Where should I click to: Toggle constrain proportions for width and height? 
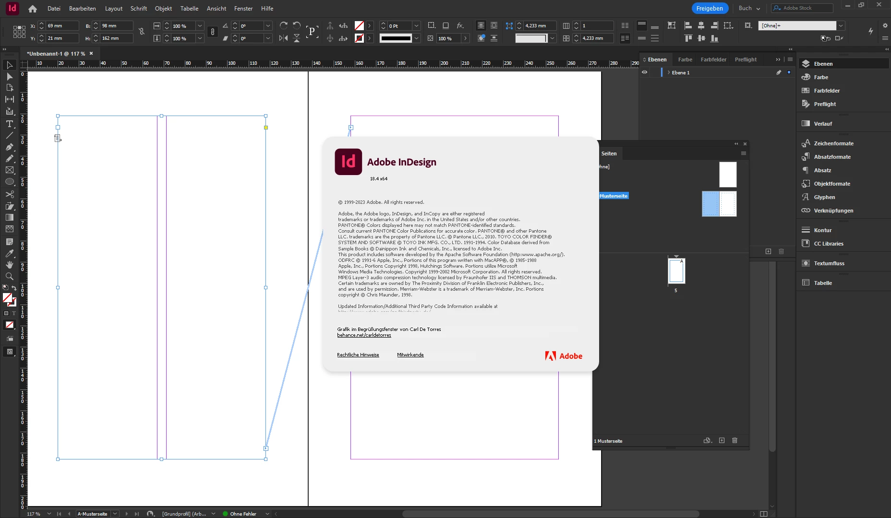pos(142,32)
